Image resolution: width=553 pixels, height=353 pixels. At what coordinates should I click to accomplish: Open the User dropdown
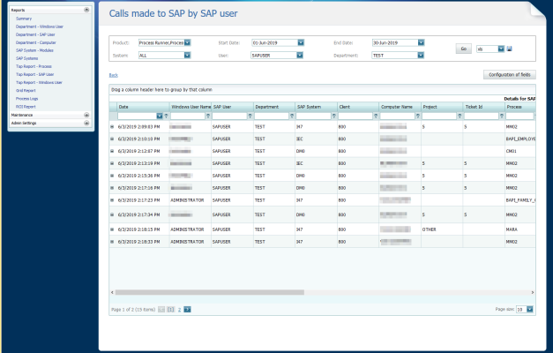pos(300,55)
